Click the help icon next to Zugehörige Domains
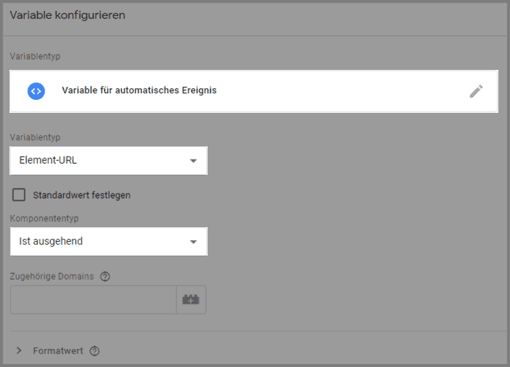This screenshot has height=367, width=510. pos(105,277)
